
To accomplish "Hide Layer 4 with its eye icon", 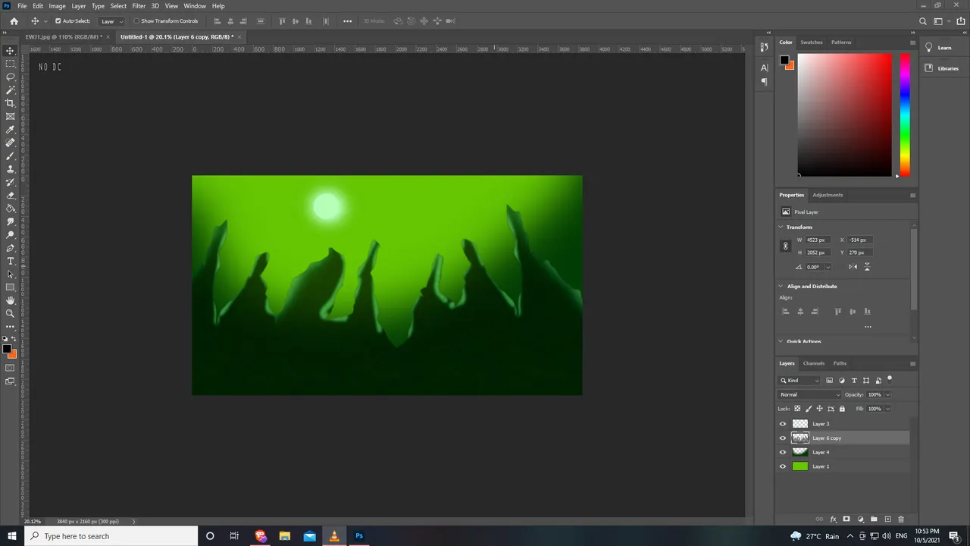I will pos(783,452).
